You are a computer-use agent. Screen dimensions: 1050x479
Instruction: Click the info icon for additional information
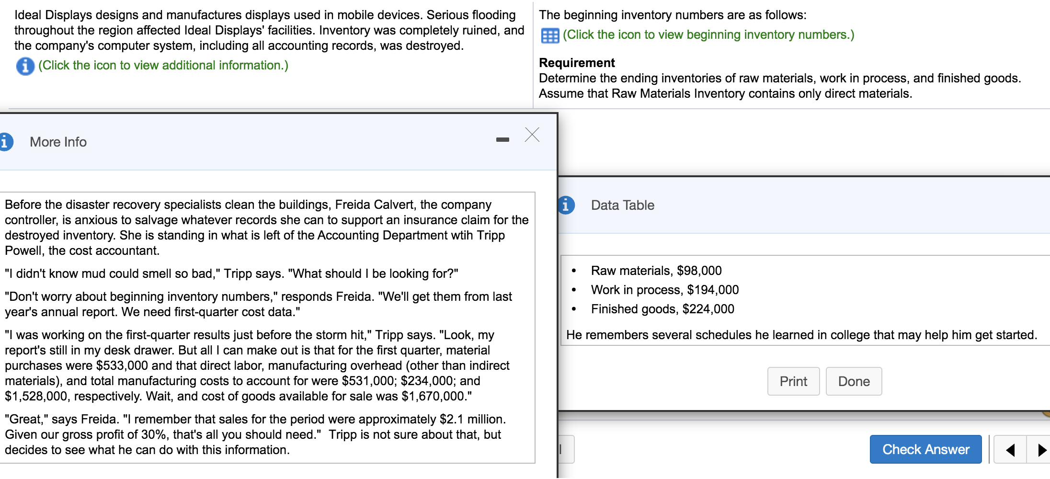(x=24, y=66)
